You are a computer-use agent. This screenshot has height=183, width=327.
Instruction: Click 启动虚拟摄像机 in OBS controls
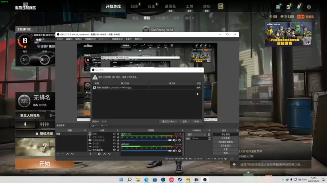226,142
